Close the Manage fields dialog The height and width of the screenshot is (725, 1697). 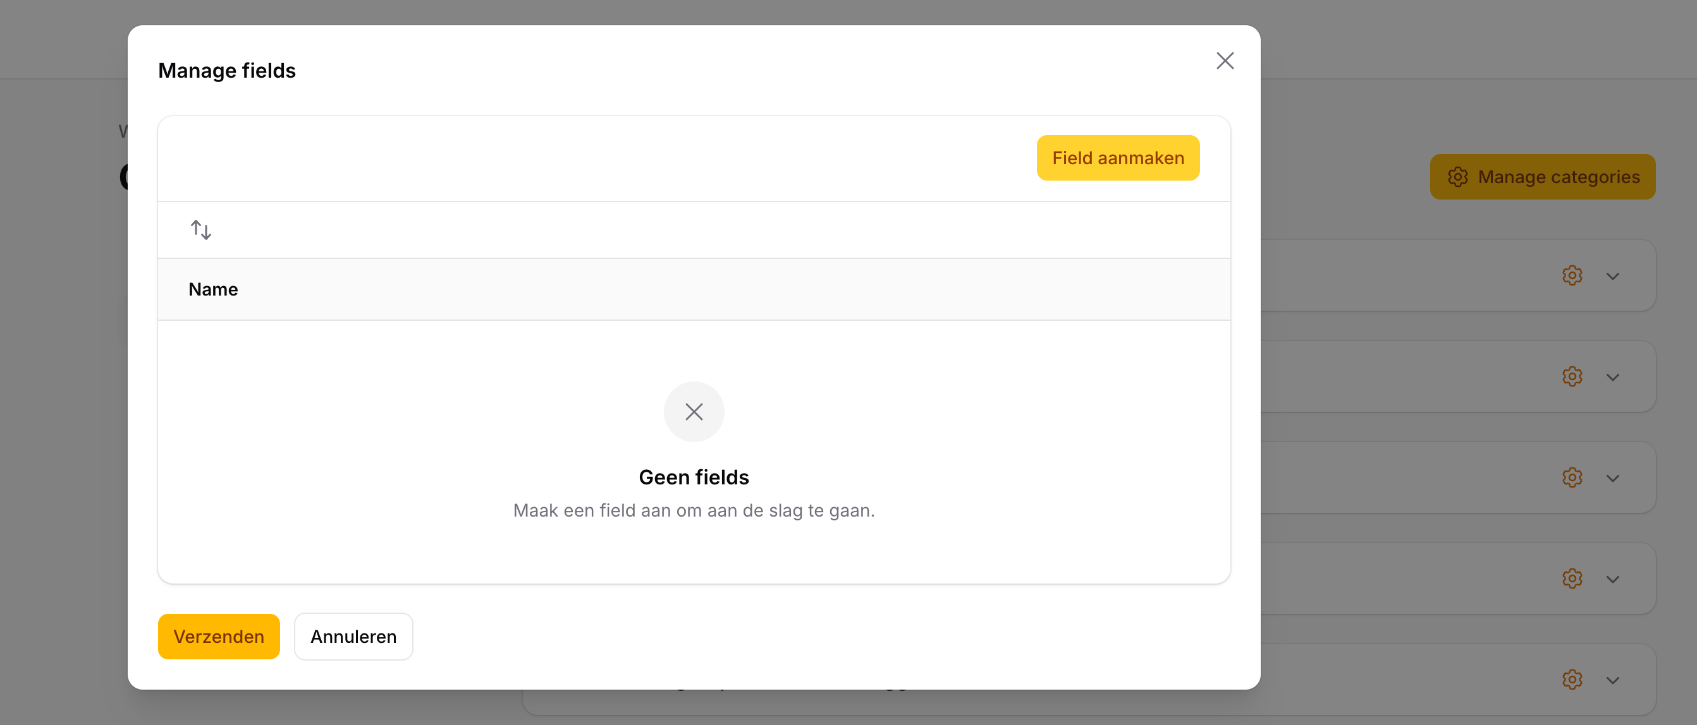1225,61
